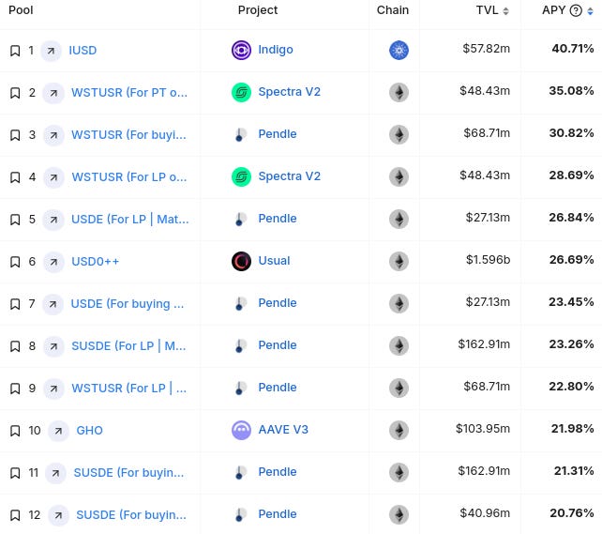Click the APY column header label
The width and height of the screenshot is (602, 534).
553,10
